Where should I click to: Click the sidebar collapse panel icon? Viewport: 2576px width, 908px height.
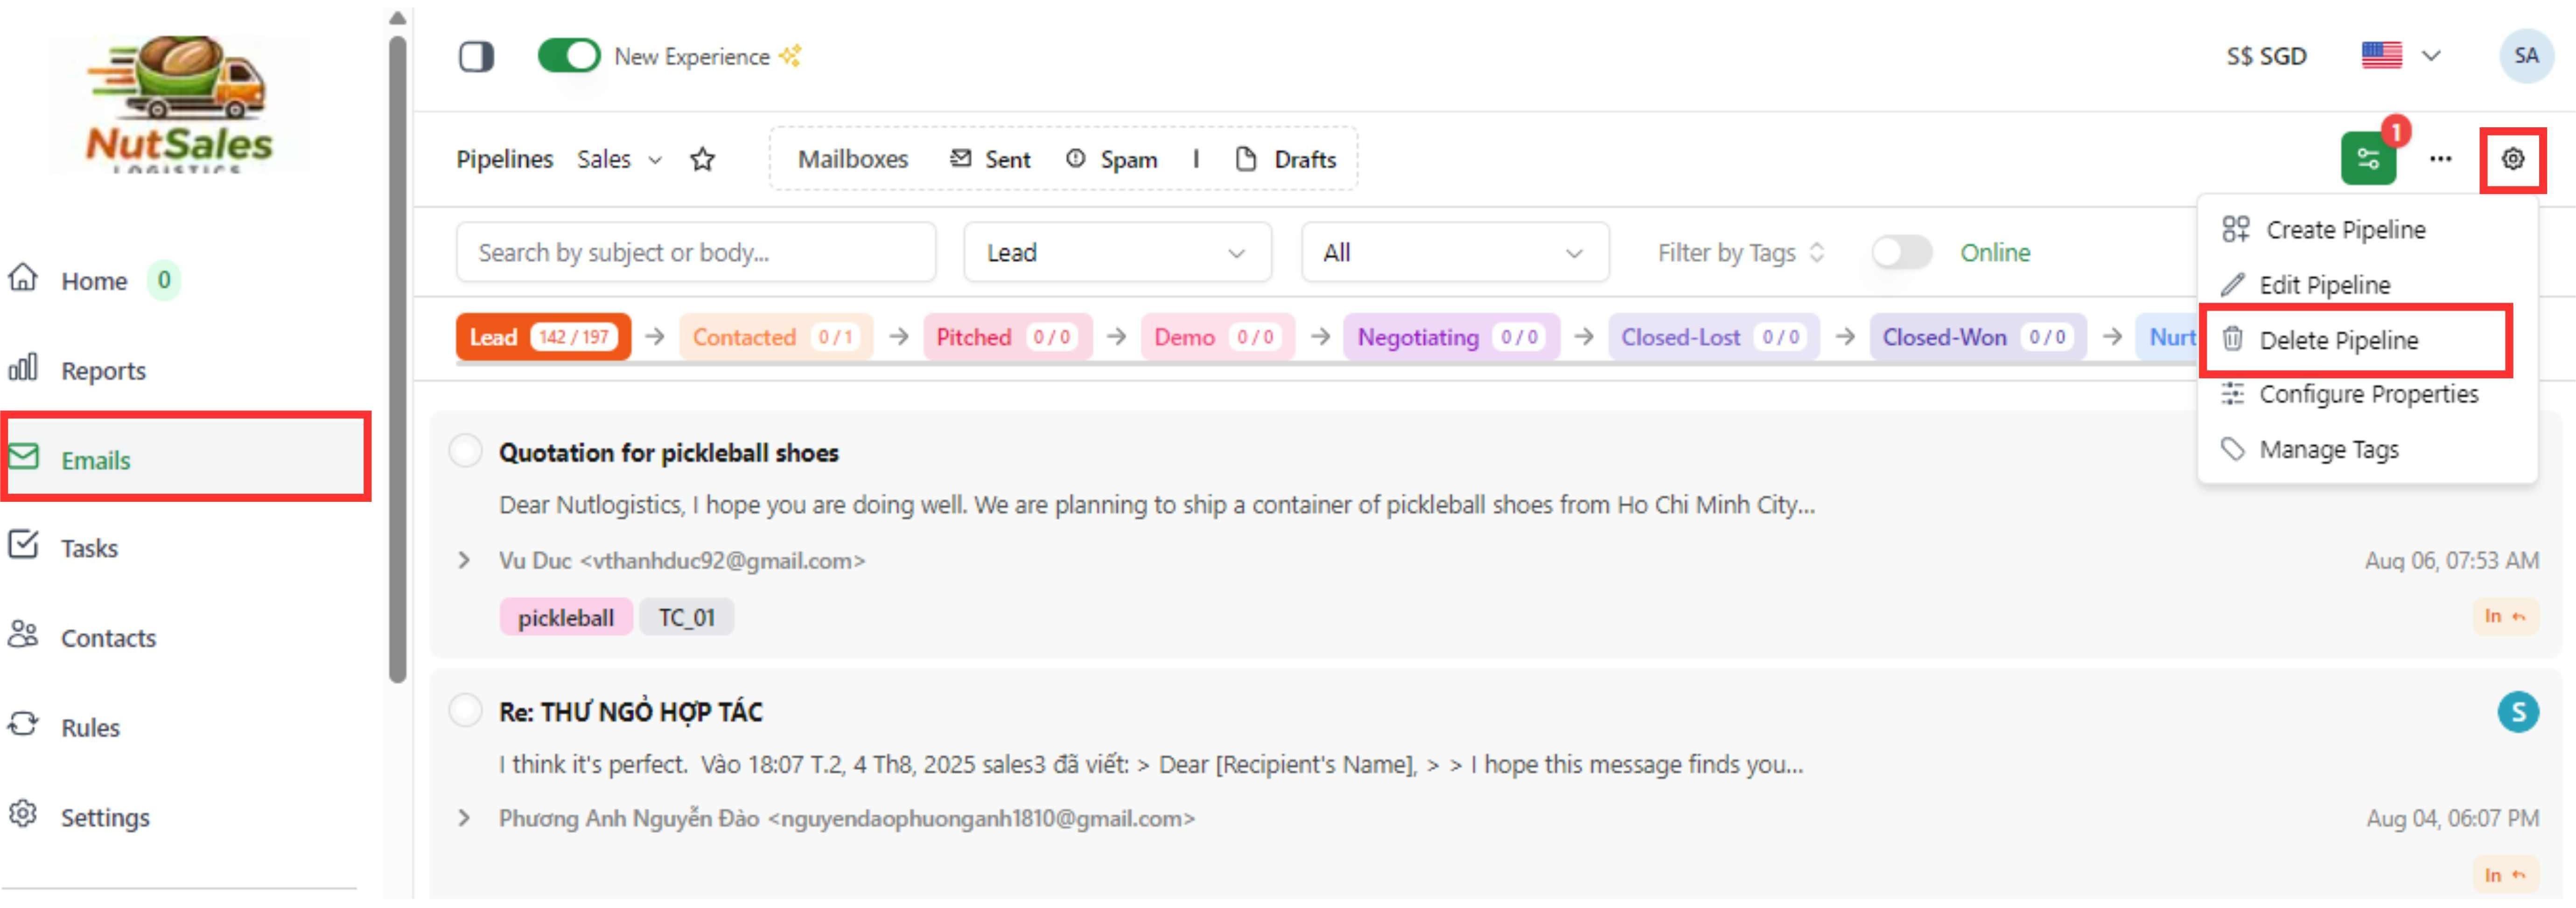(476, 56)
